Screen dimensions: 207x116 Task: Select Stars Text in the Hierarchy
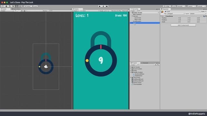click(138, 19)
